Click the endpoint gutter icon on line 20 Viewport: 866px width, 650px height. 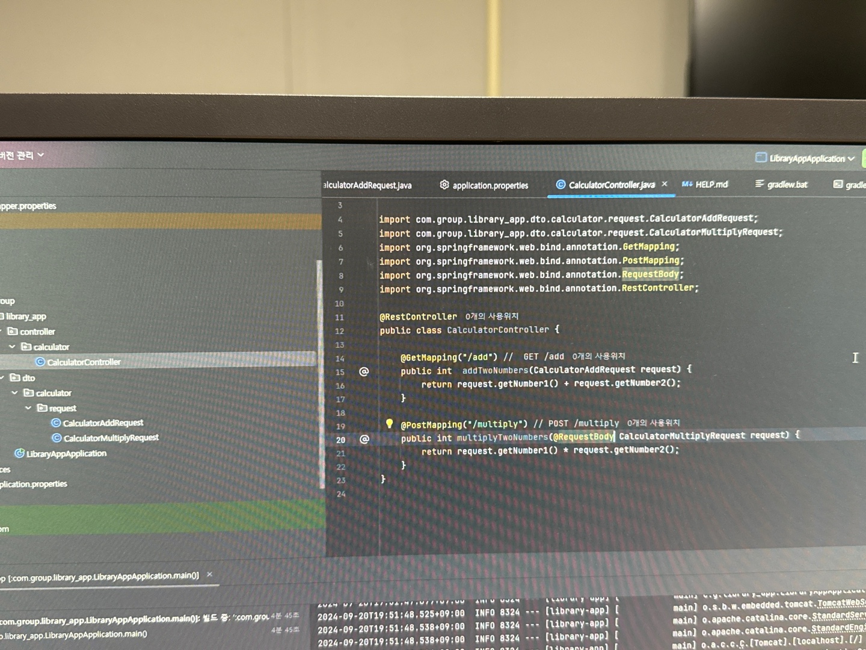[364, 439]
